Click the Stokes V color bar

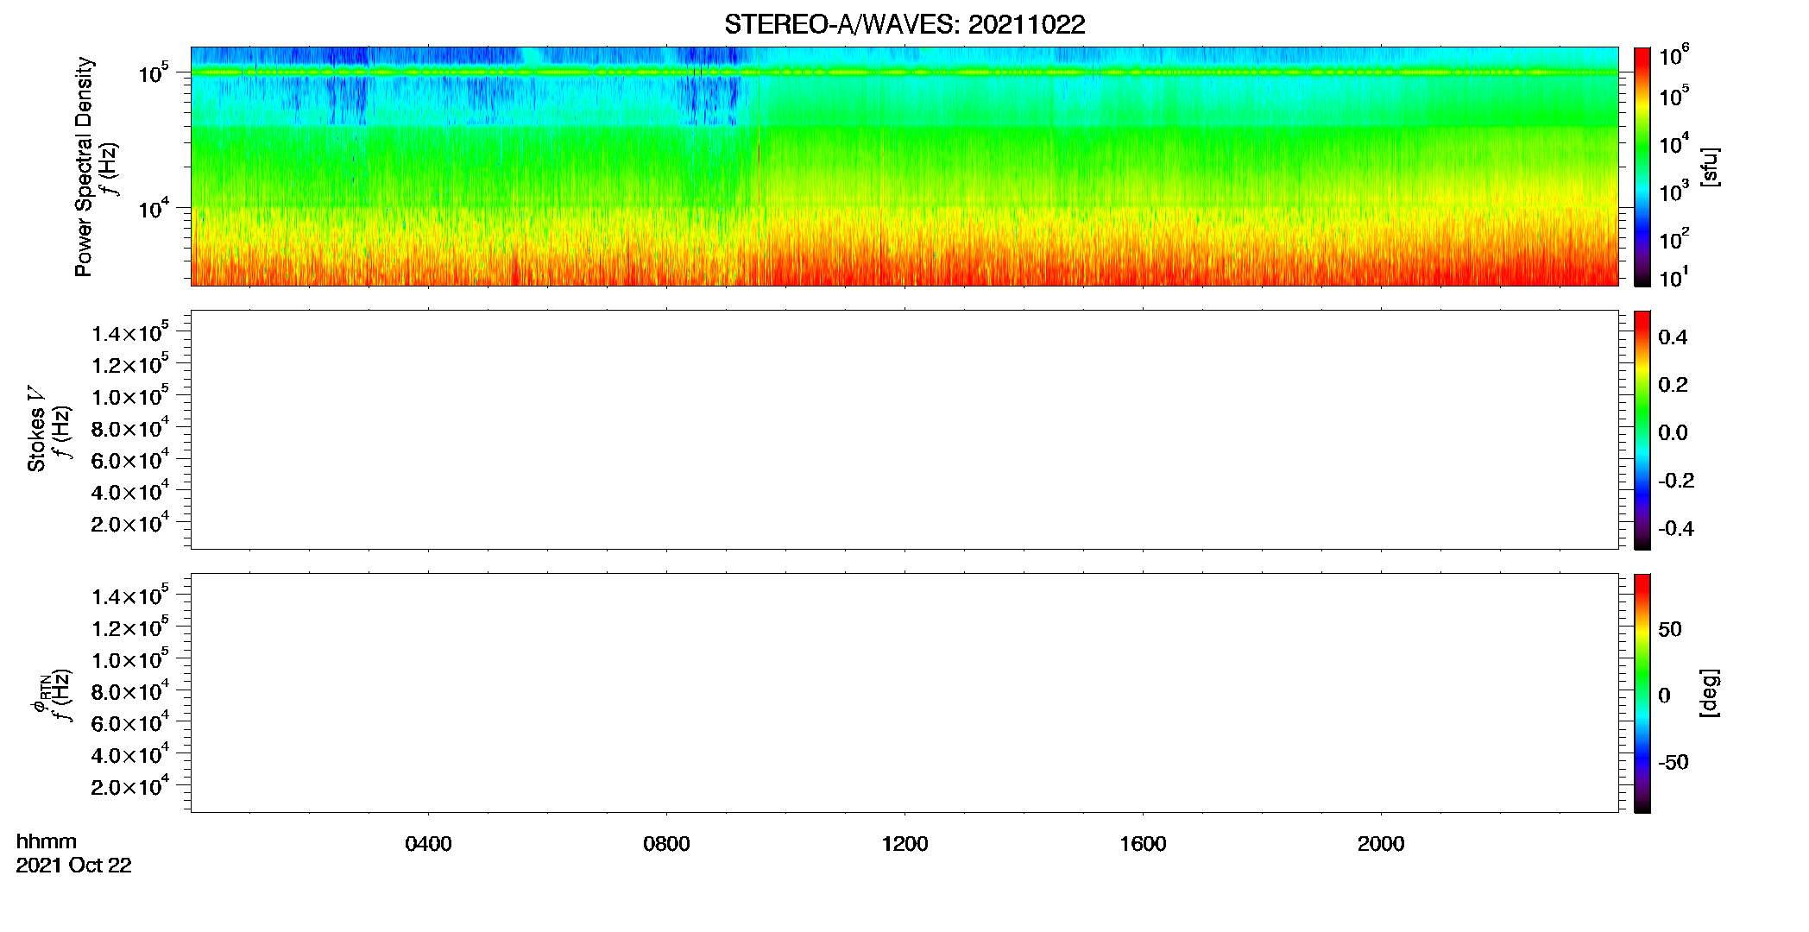pyautogui.click(x=1642, y=430)
